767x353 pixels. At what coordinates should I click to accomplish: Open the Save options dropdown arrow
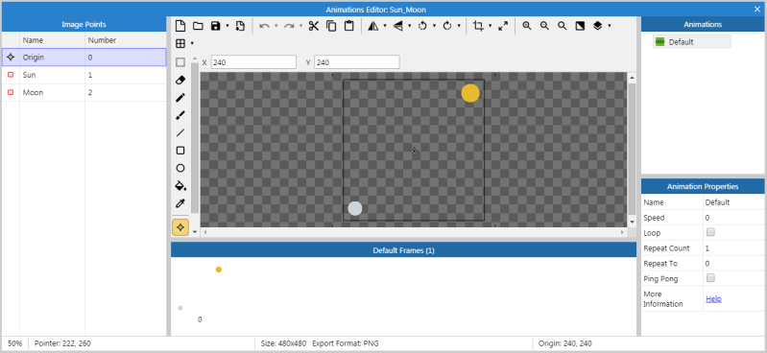click(228, 26)
